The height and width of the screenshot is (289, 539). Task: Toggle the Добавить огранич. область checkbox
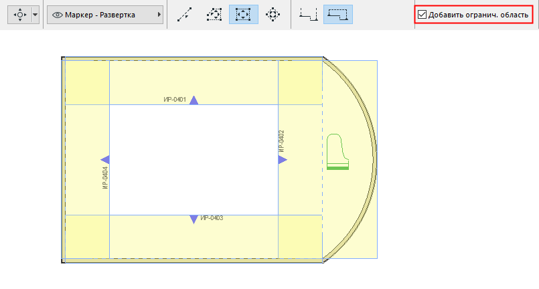coord(422,14)
